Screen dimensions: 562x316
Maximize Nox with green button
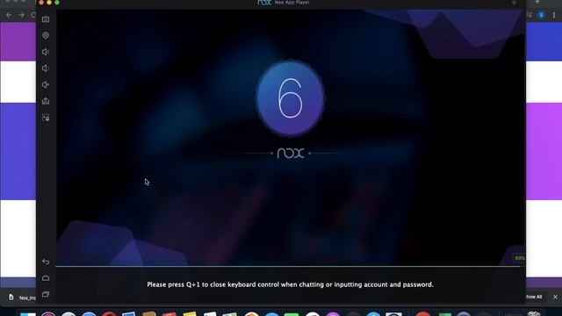pyautogui.click(x=56, y=3)
